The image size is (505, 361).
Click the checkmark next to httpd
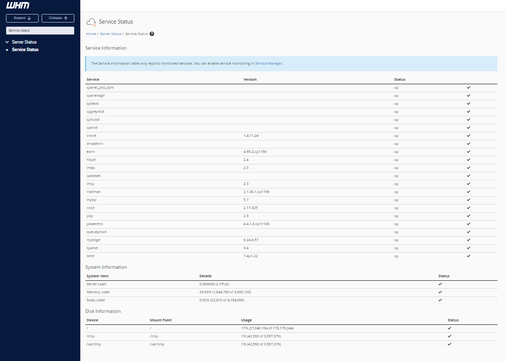click(x=468, y=159)
